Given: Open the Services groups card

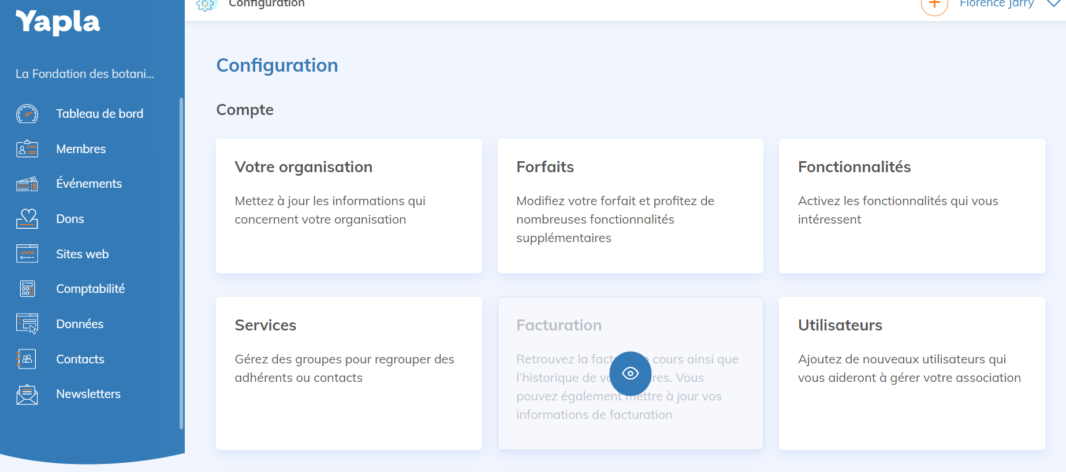Looking at the screenshot, I should (349, 373).
